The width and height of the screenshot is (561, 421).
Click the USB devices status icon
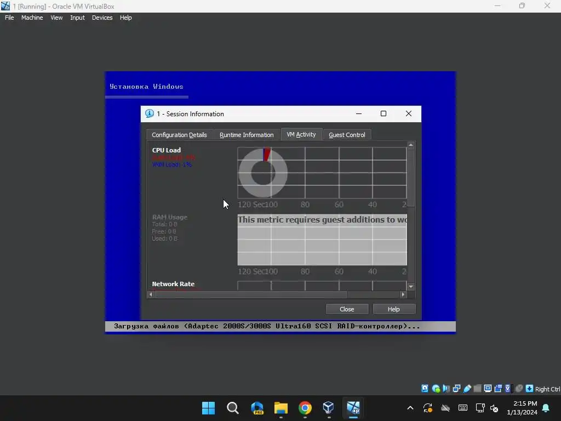coord(467,389)
